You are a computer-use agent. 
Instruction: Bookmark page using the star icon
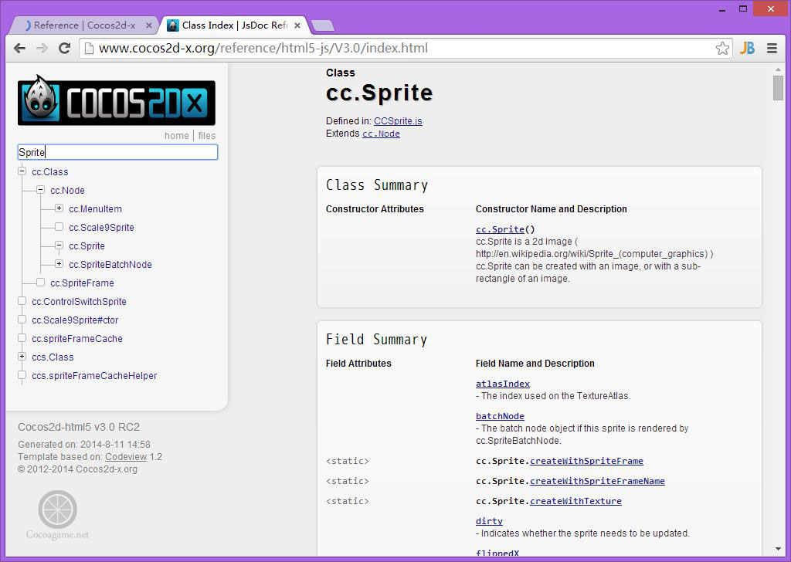pyautogui.click(x=722, y=48)
